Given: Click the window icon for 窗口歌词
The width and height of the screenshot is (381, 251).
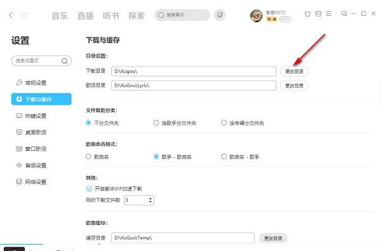Looking at the screenshot, I should coord(19,149).
